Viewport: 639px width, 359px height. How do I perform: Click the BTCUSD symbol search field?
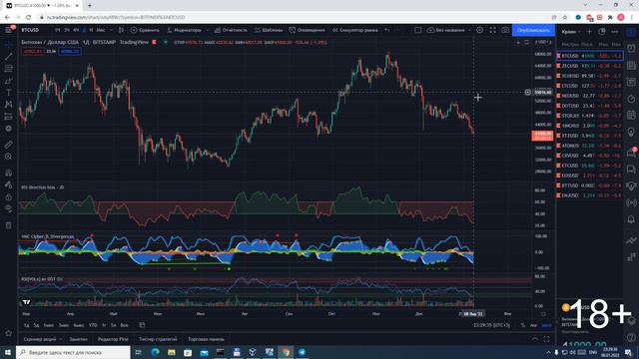[x=31, y=30]
